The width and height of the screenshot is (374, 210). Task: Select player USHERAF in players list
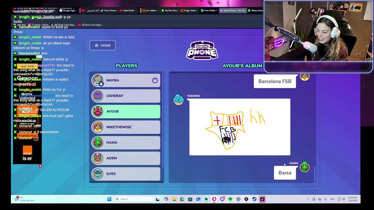126,96
